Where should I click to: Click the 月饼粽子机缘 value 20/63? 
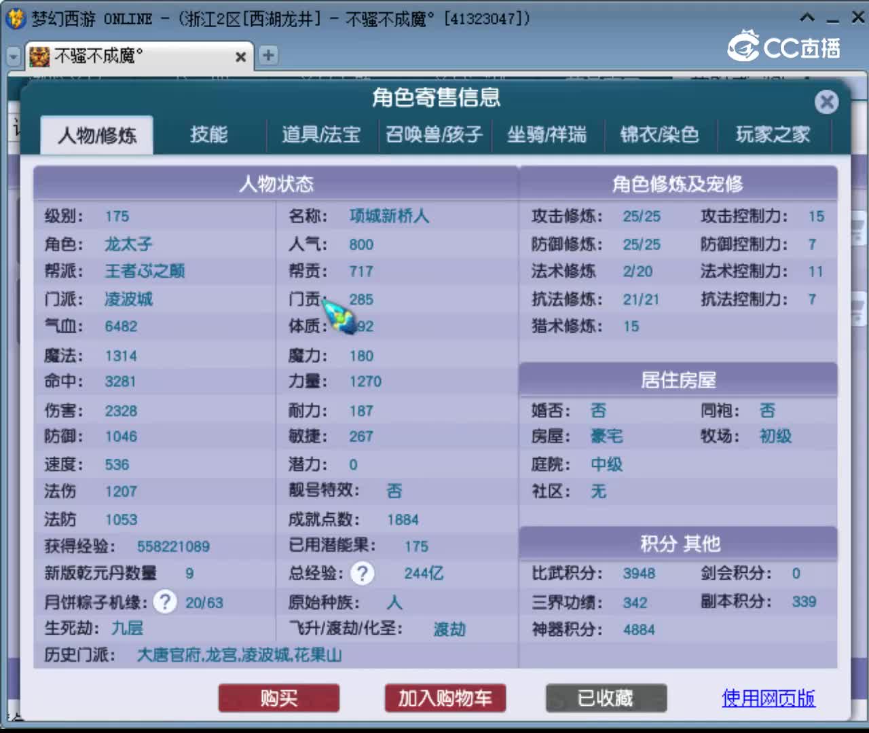(204, 603)
